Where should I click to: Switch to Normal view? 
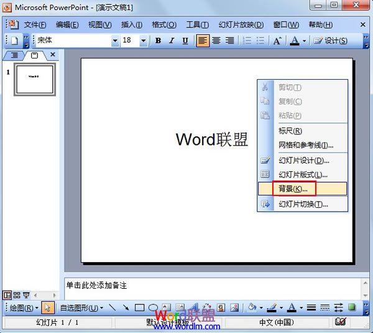tap(7, 296)
